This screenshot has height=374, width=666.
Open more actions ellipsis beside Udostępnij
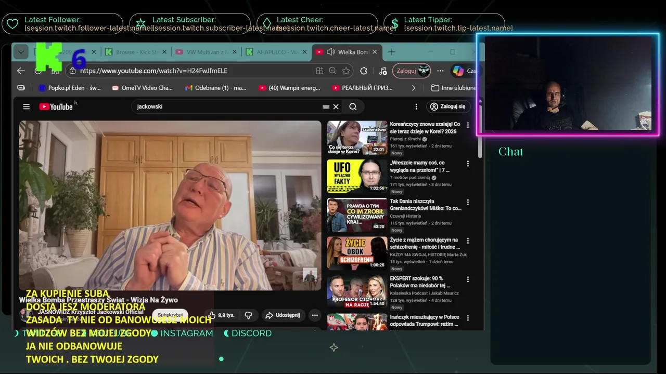315,315
